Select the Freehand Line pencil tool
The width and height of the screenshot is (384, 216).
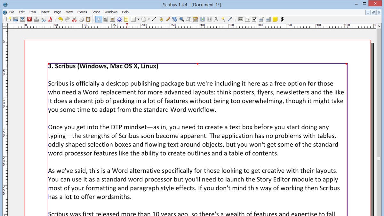tap(168, 19)
